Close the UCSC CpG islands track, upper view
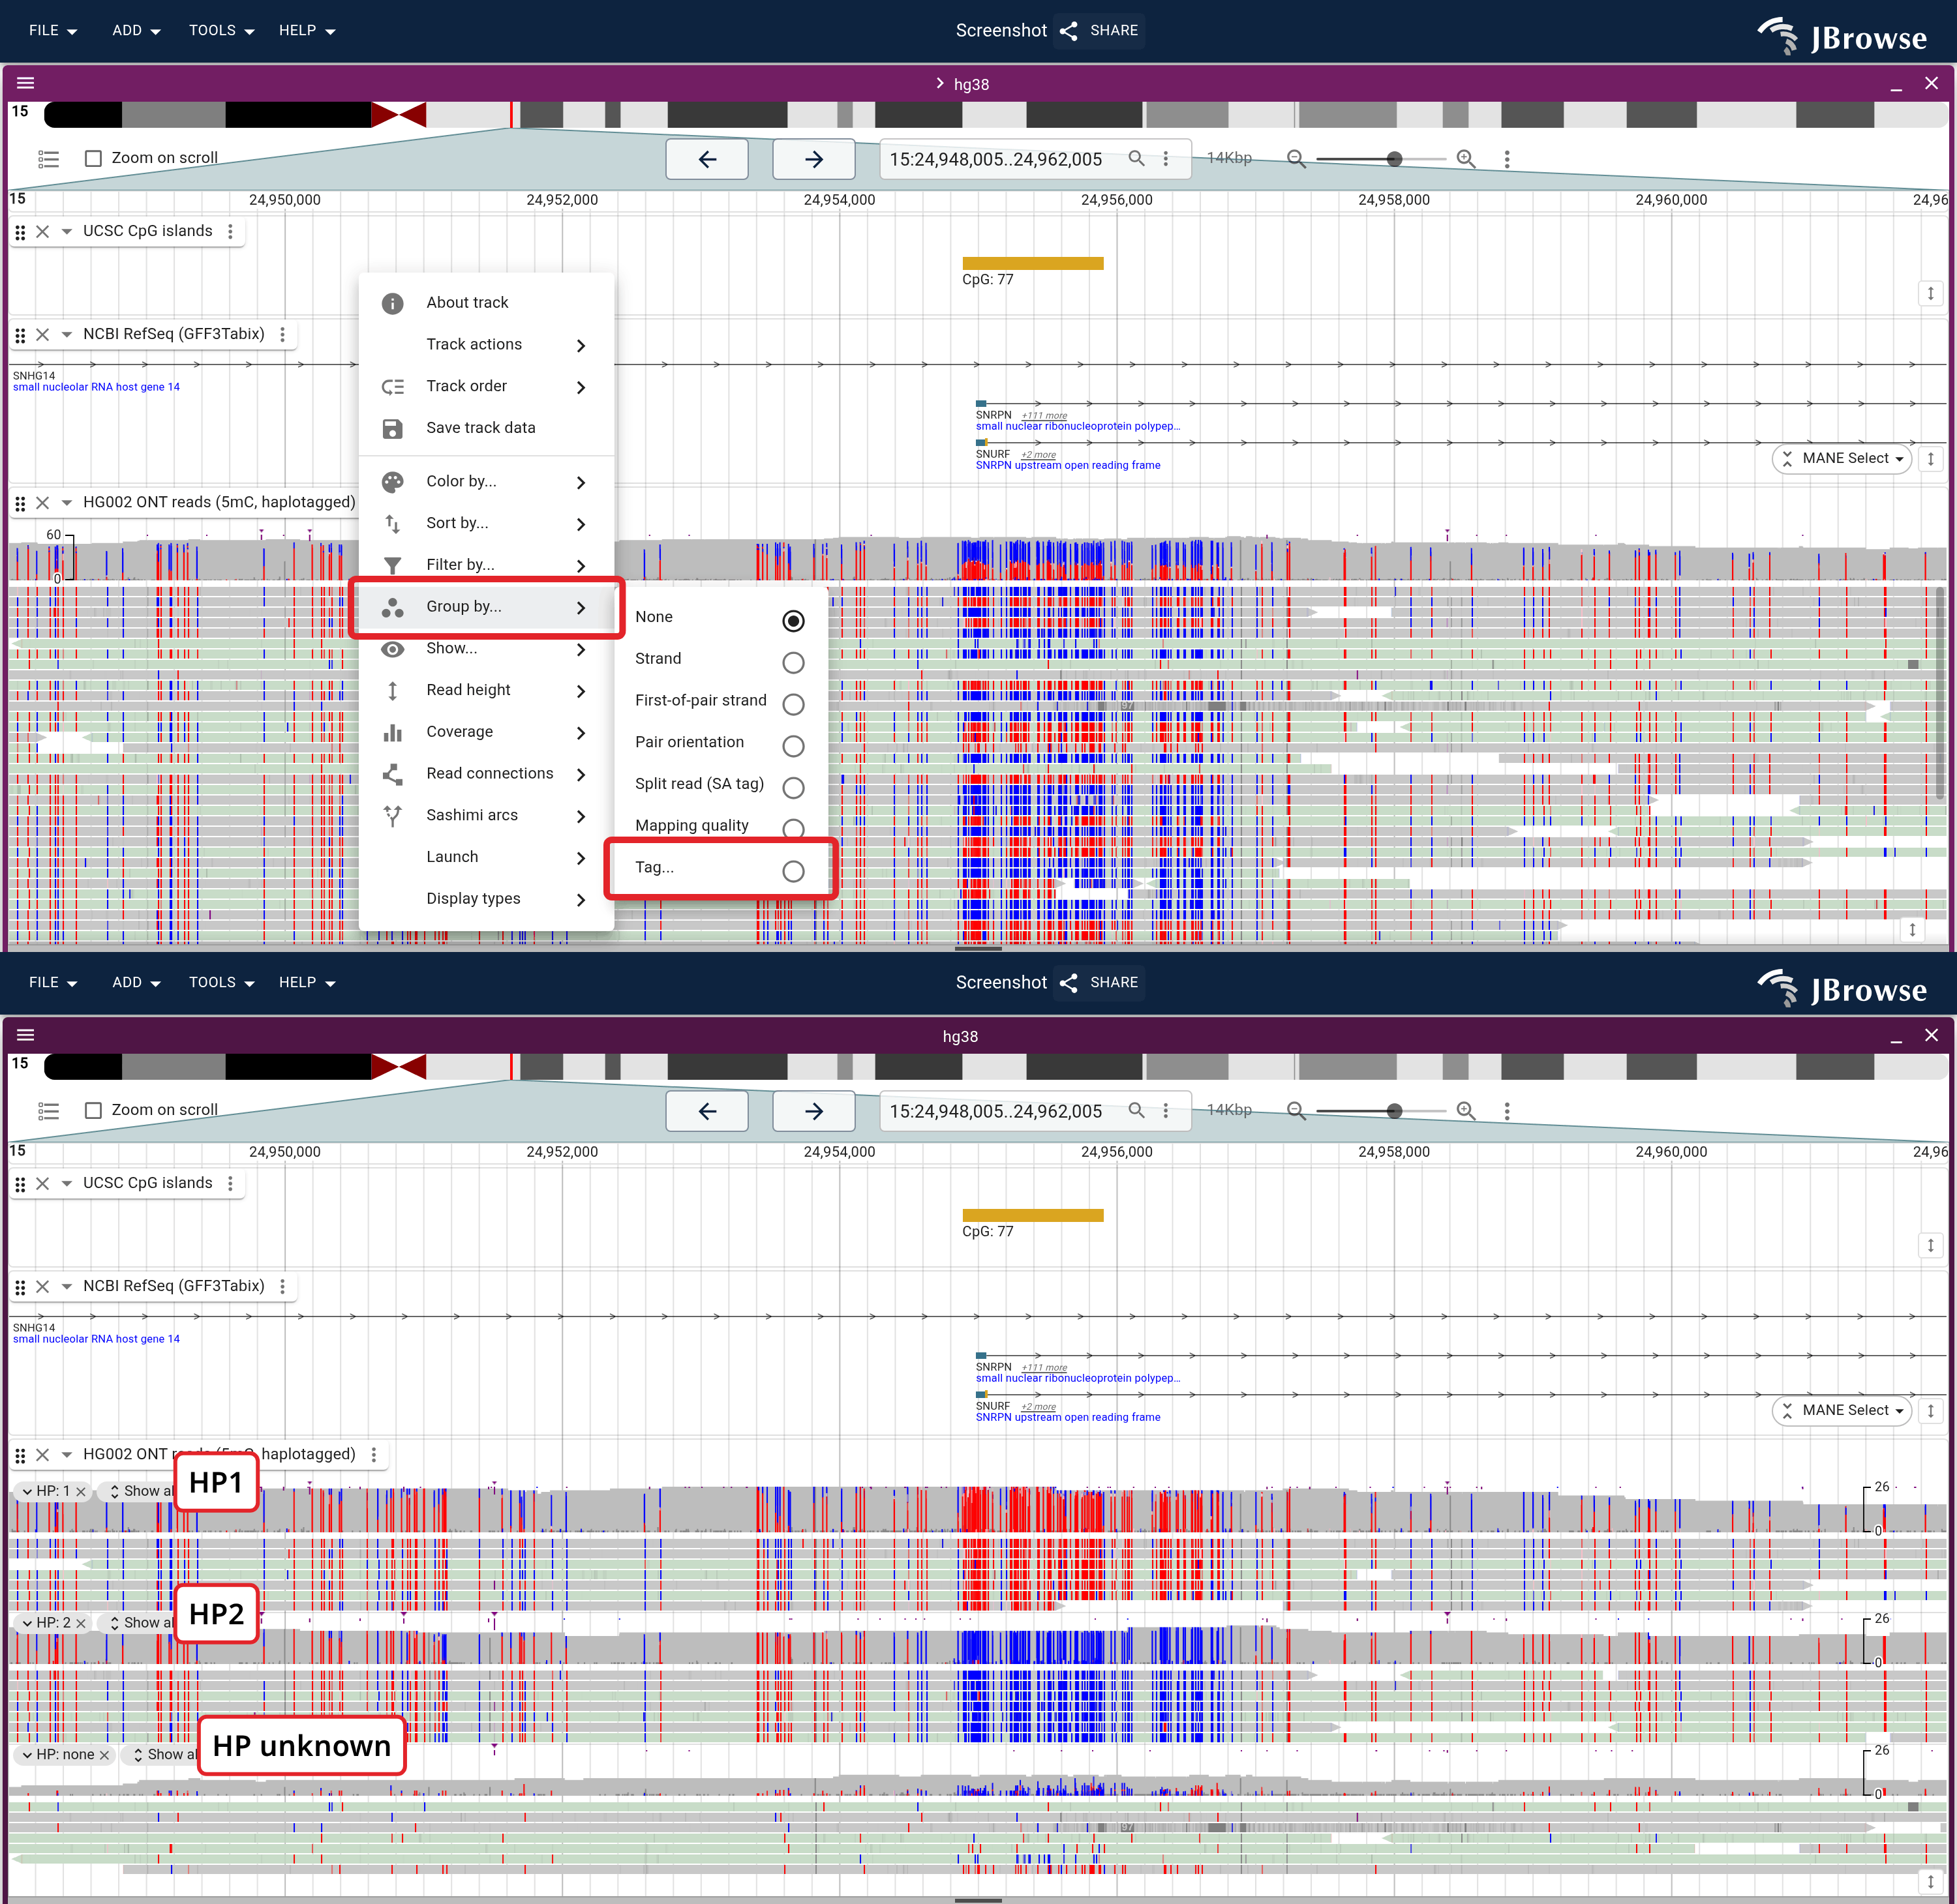Image resolution: width=1957 pixels, height=1904 pixels. pyautogui.click(x=42, y=231)
